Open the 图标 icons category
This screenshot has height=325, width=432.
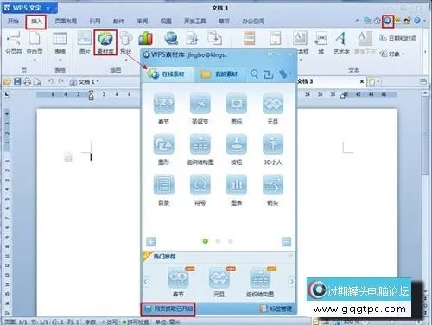pos(236,109)
